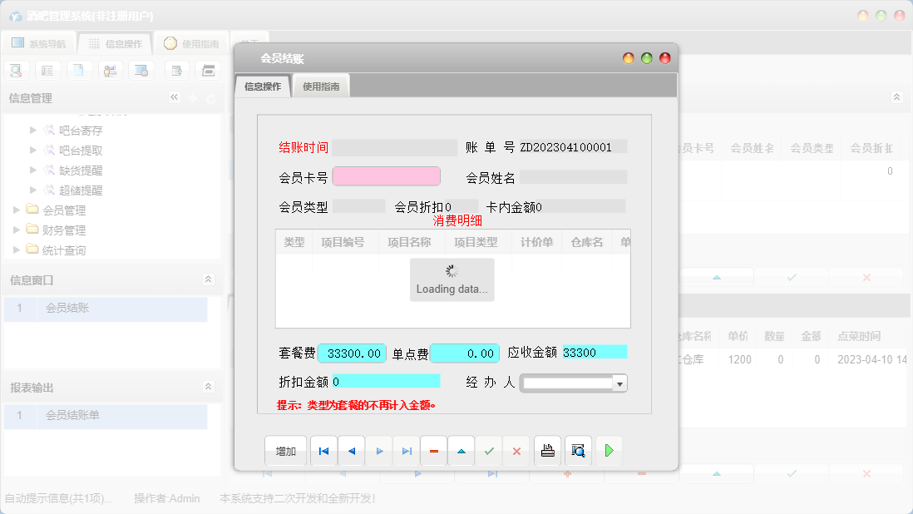The height and width of the screenshot is (514, 913).
Task: Jump to the first record
Action: click(323, 450)
